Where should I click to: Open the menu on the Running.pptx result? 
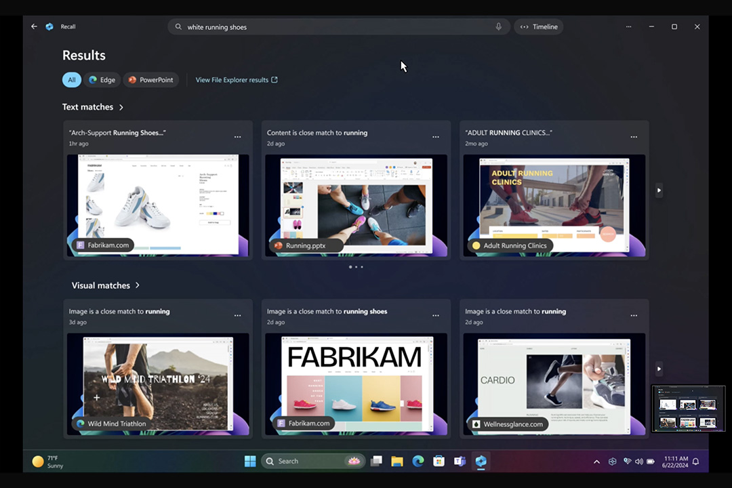point(436,137)
